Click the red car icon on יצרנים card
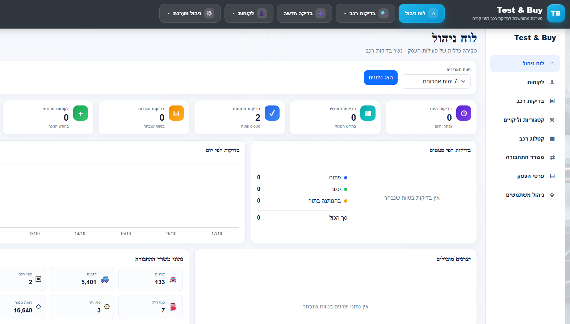The height and width of the screenshot is (324, 570). pos(173,279)
